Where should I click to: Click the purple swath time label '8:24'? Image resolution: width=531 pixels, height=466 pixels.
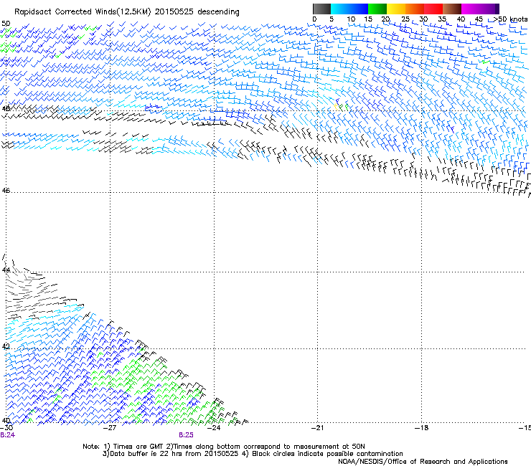coord(7,435)
